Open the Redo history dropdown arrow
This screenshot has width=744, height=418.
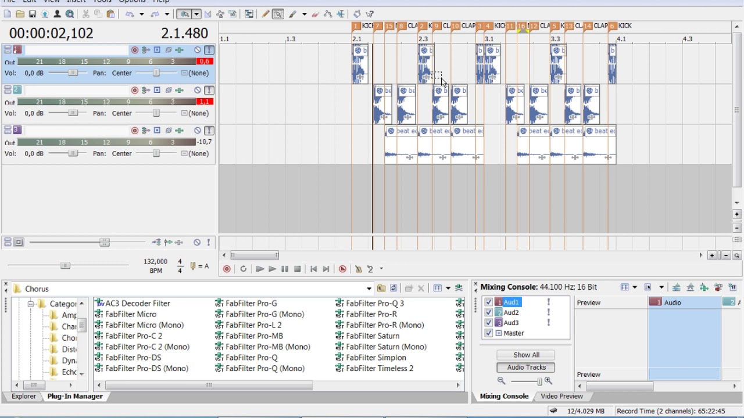167,14
